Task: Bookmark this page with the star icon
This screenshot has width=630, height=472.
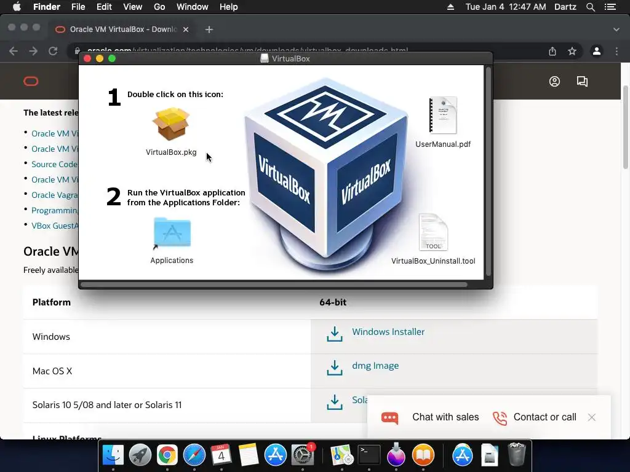Action: [x=572, y=51]
